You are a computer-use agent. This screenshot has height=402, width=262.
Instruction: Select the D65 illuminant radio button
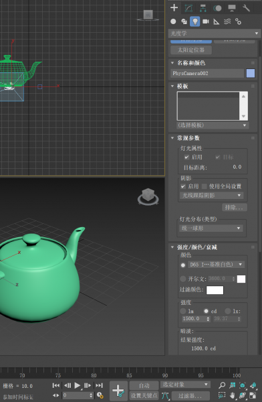183,265
